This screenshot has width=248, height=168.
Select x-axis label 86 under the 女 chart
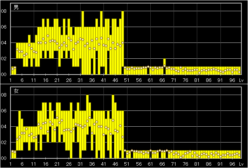pos(208,164)
